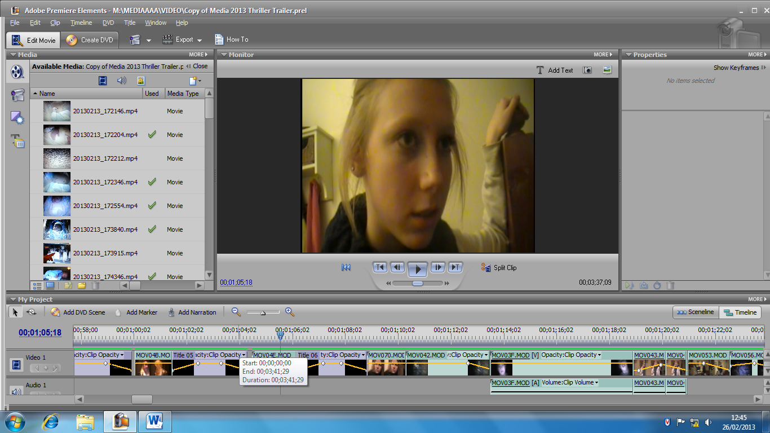Click the Add Narration microphone icon
The width and height of the screenshot is (770, 433).
[x=171, y=312]
